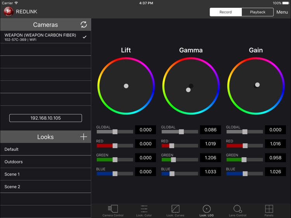This screenshot has width=291, height=218.
Task: Click the Gamma RED slider handle
Action: click(x=171, y=145)
